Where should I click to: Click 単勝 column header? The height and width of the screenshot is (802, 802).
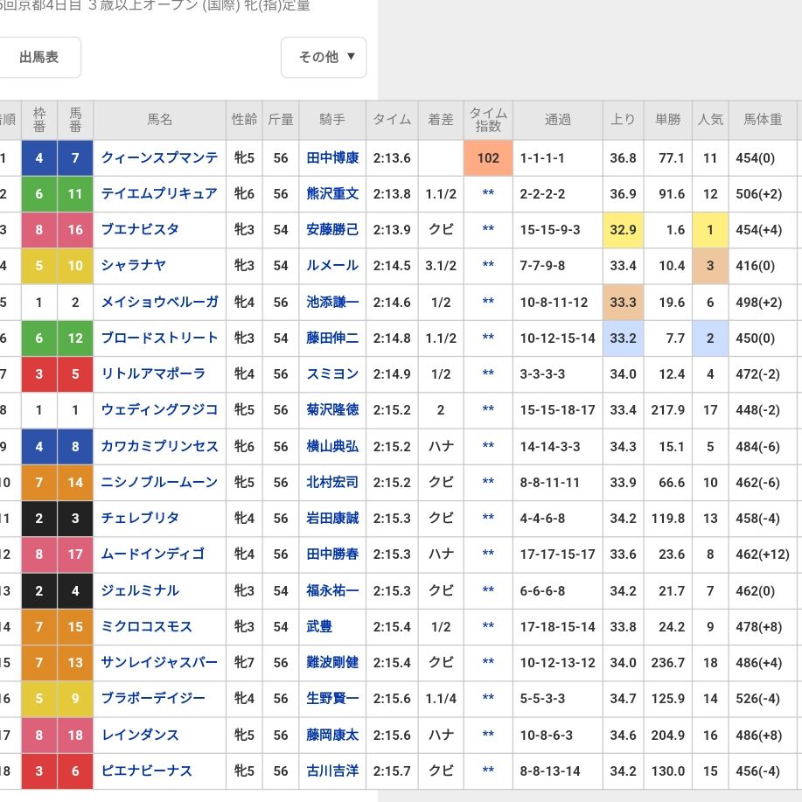point(668,120)
